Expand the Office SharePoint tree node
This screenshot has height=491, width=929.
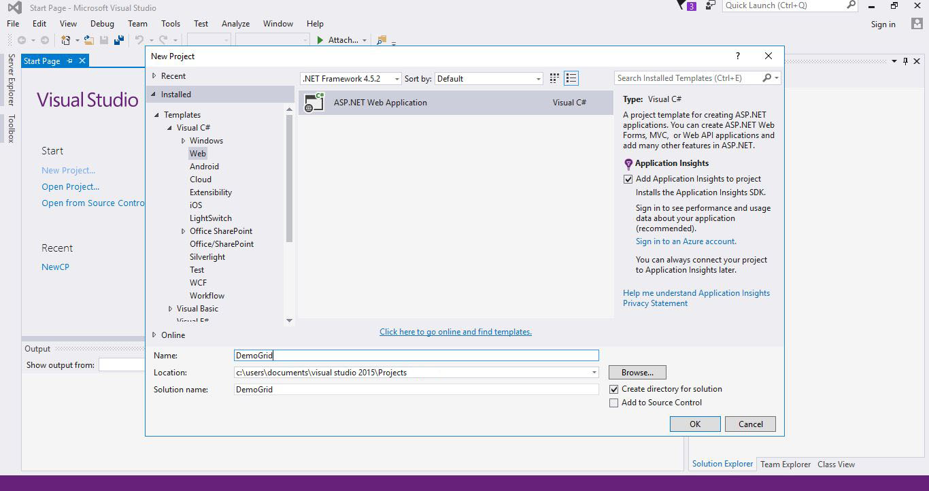pyautogui.click(x=184, y=231)
